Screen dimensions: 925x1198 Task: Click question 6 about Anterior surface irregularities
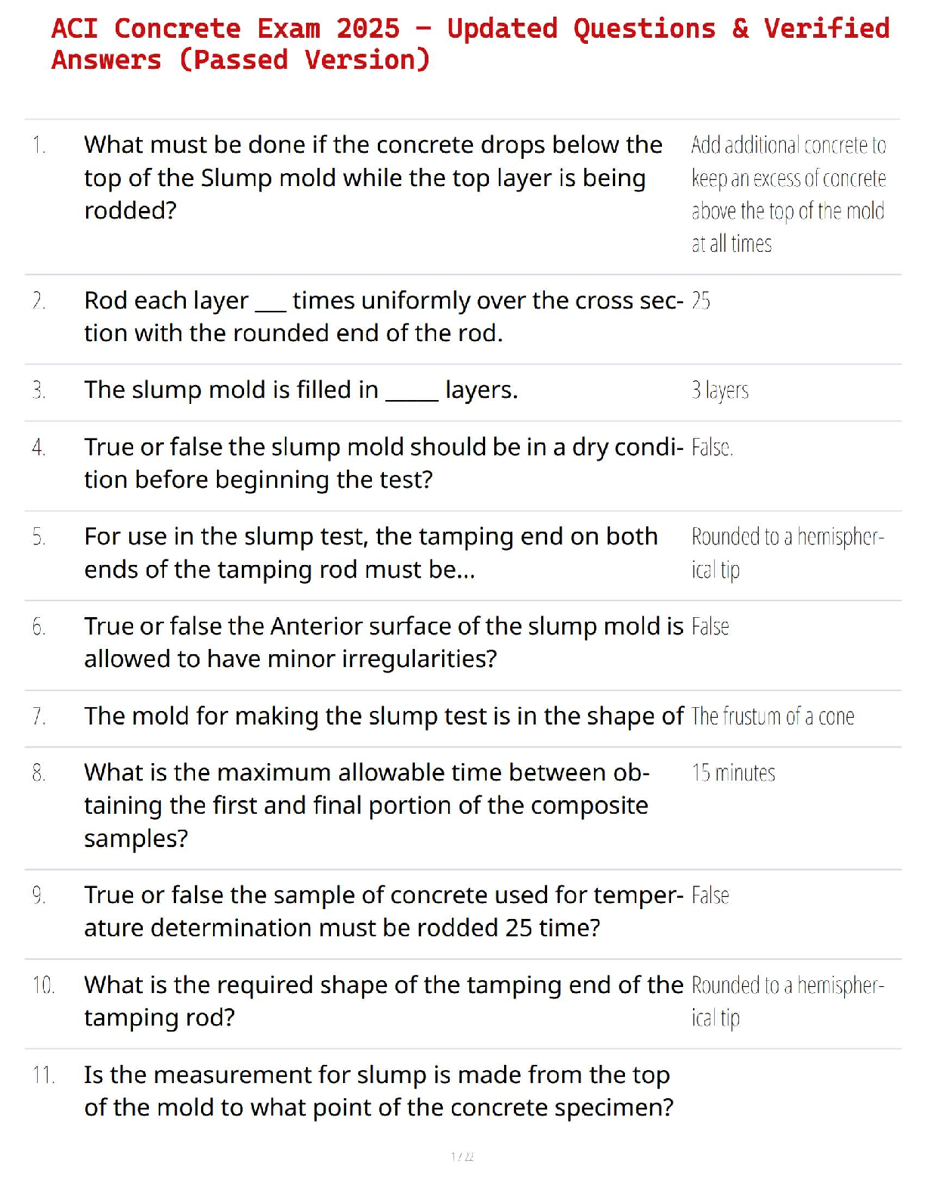click(383, 642)
